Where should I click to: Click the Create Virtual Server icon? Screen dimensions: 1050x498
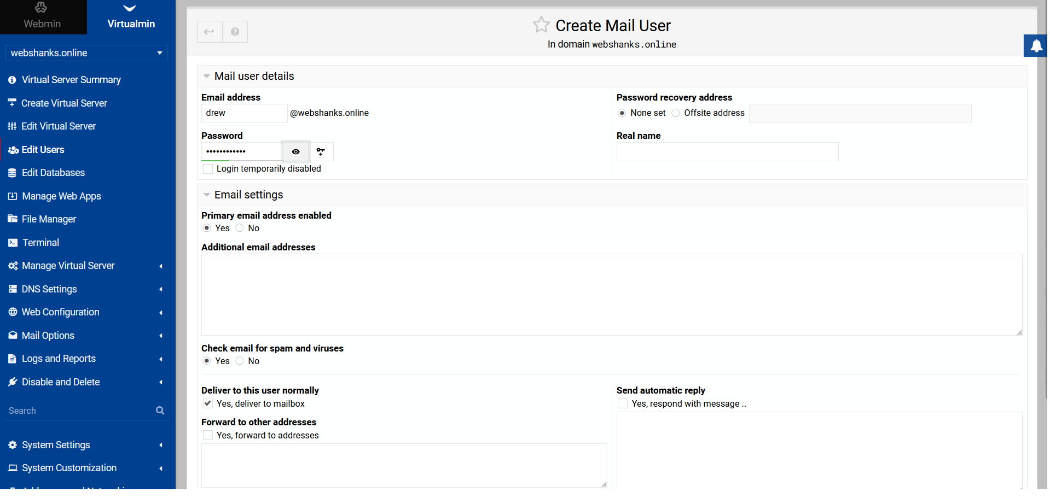click(12, 103)
